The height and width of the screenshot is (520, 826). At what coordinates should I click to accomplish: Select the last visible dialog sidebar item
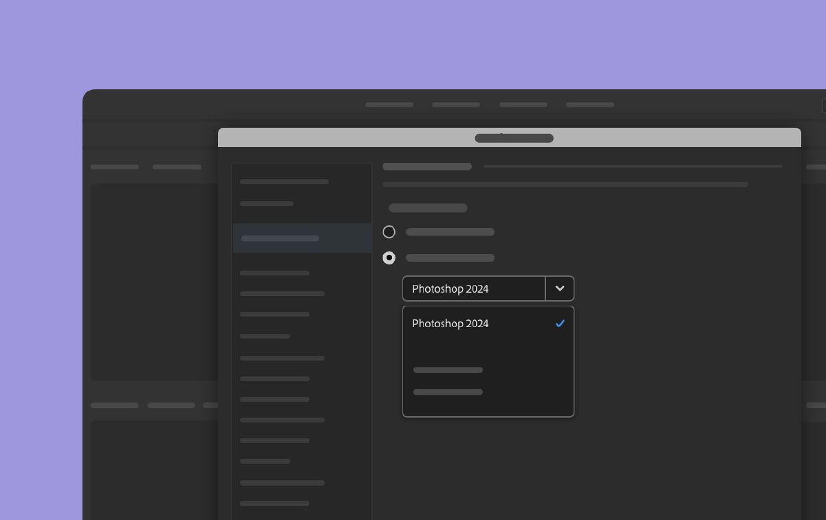[x=274, y=504]
